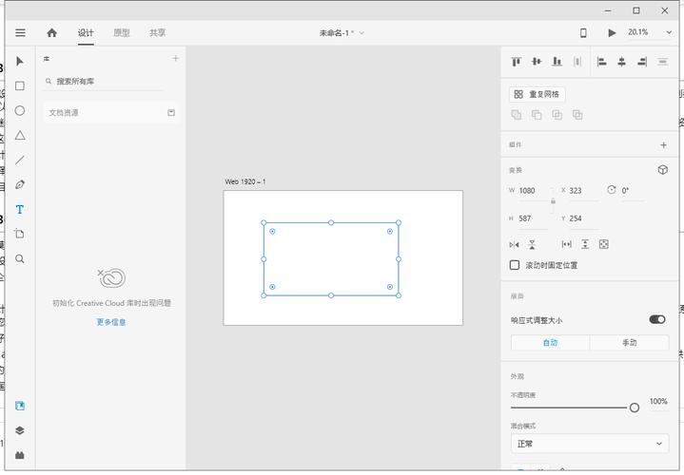Go to the Home screen

click(x=52, y=32)
